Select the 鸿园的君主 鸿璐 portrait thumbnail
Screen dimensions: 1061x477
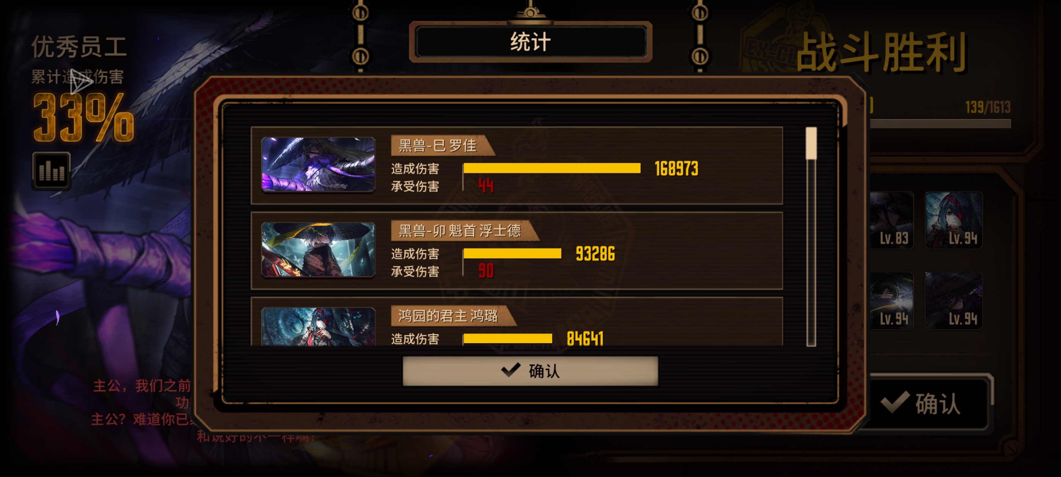tap(318, 327)
